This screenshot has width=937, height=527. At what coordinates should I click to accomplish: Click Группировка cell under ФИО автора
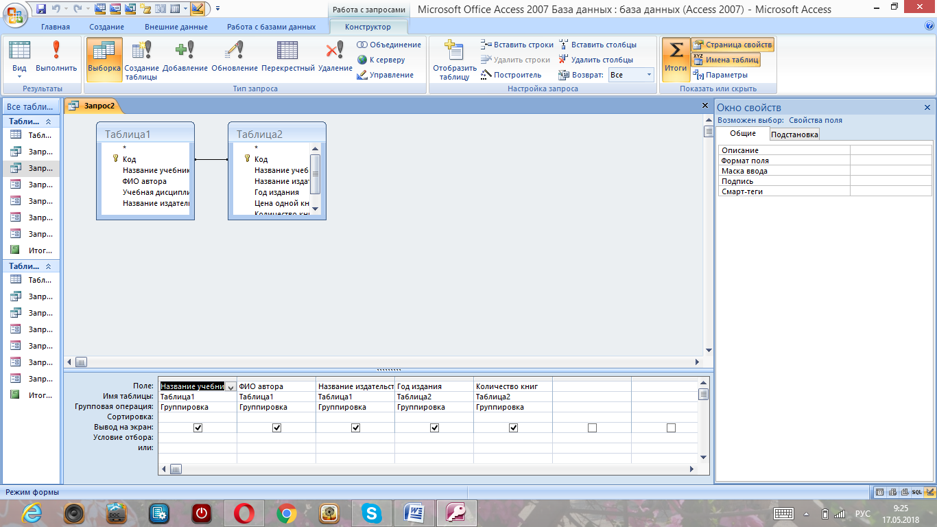point(276,407)
